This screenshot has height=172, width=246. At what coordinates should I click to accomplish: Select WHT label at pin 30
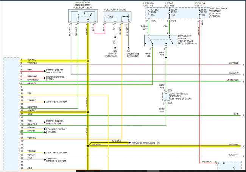(x=30, y=158)
